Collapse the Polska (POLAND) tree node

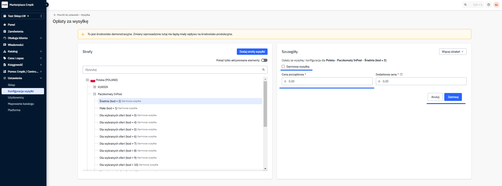[87, 80]
